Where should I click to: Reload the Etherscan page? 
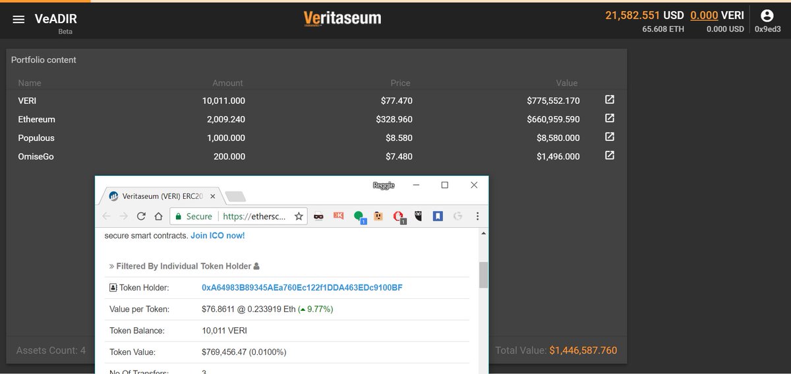(x=141, y=216)
